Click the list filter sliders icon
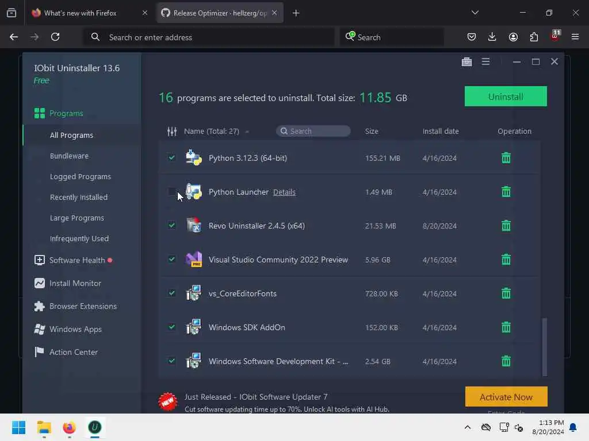 coord(172,131)
